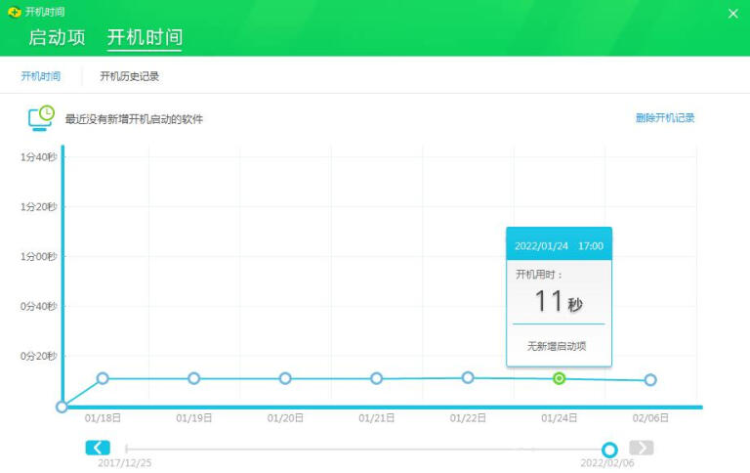Select the 01/20日 data point
750x473 pixels.
(x=285, y=378)
